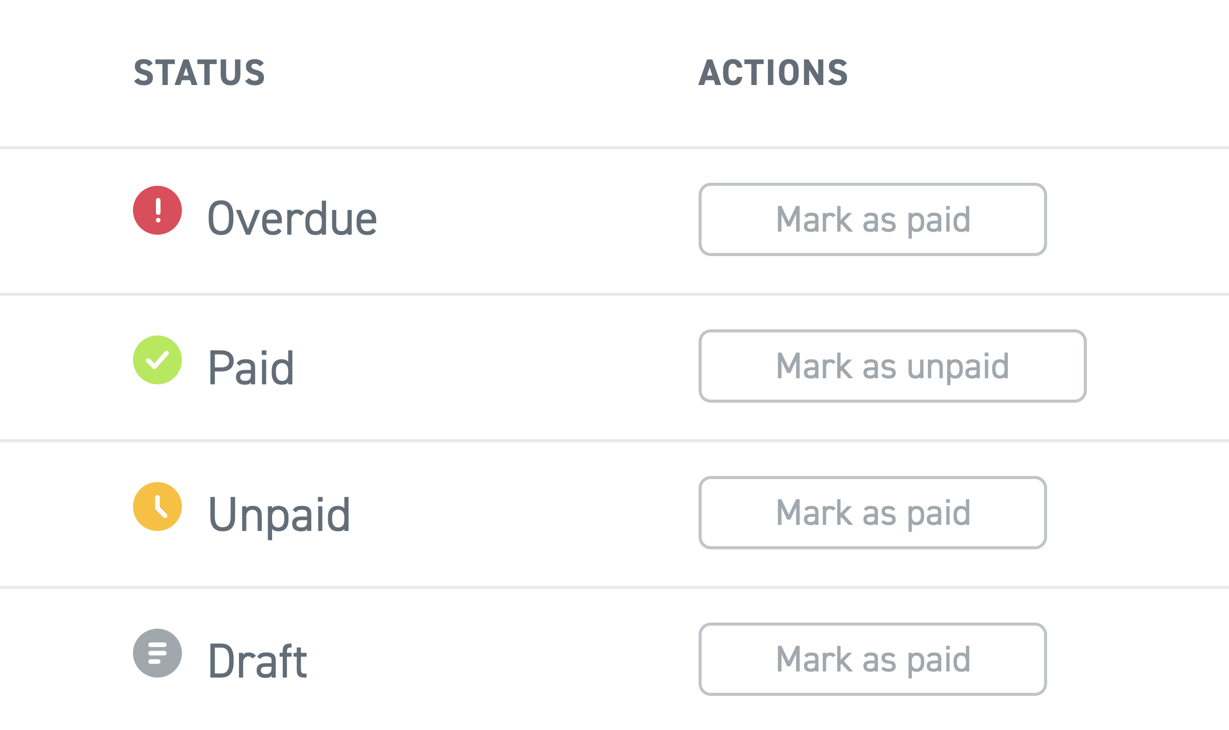Select the Overdue status label
Image resolution: width=1229 pixels, height=730 pixels.
292,218
